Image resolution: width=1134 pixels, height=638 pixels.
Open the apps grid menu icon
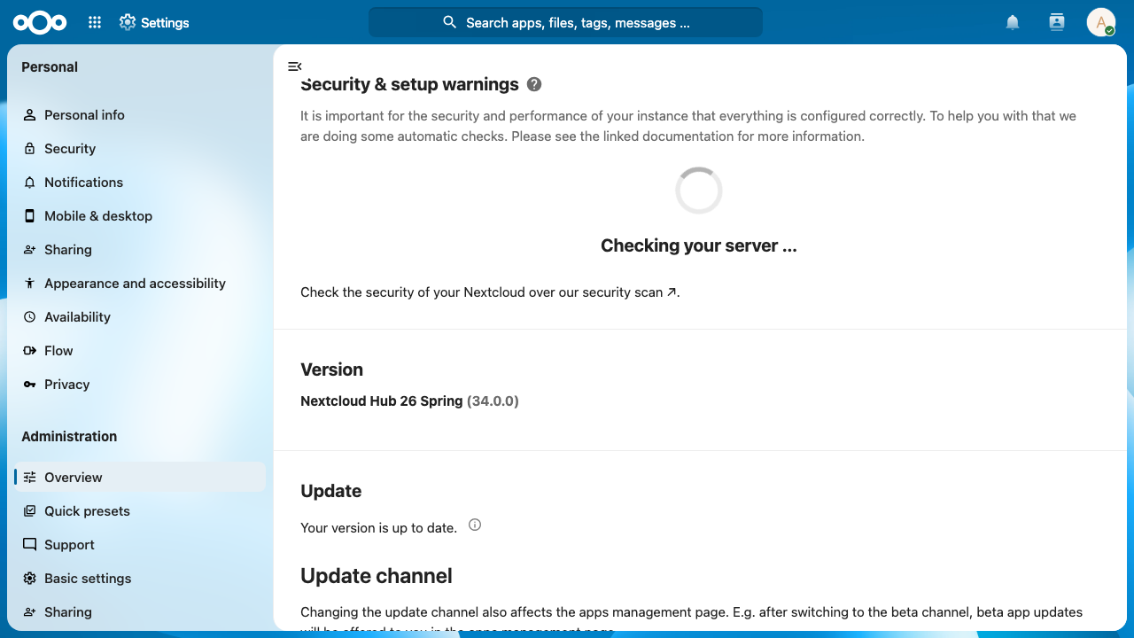[95, 23]
